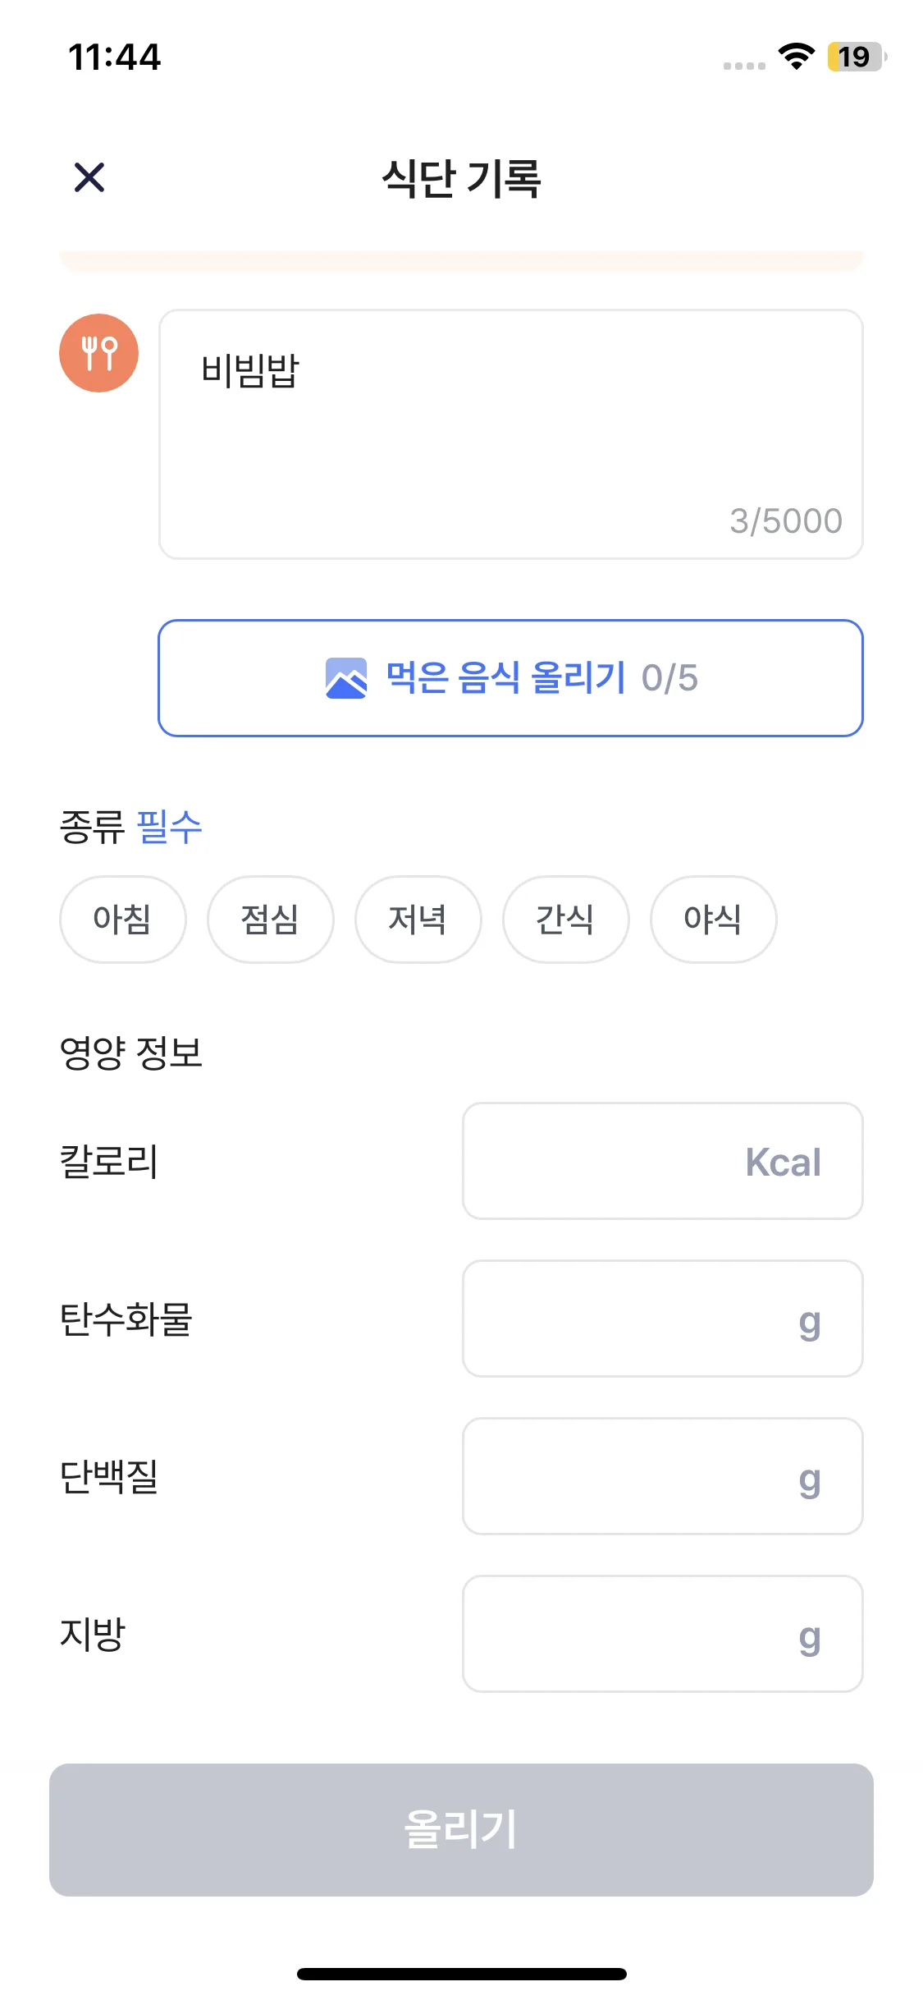Click the 탄수화물 grams input field
Image resolution: width=923 pixels, height=2000 pixels.
662,1319
